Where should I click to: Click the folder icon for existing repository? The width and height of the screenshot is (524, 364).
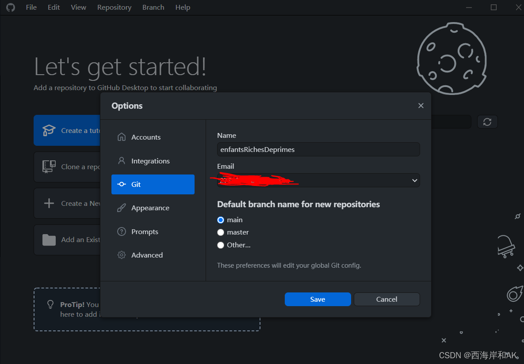tap(49, 240)
